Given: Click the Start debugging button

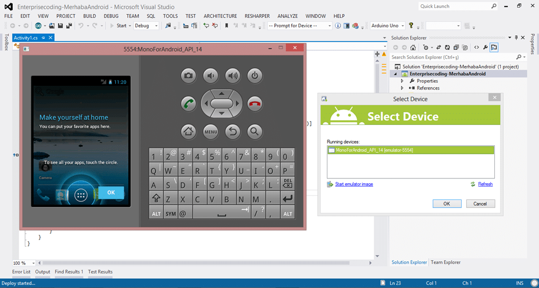Looking at the screenshot, I should 118,26.
